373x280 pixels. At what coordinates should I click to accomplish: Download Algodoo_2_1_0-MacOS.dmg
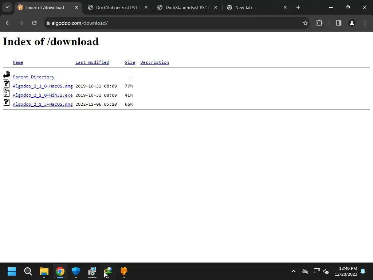[x=43, y=86]
